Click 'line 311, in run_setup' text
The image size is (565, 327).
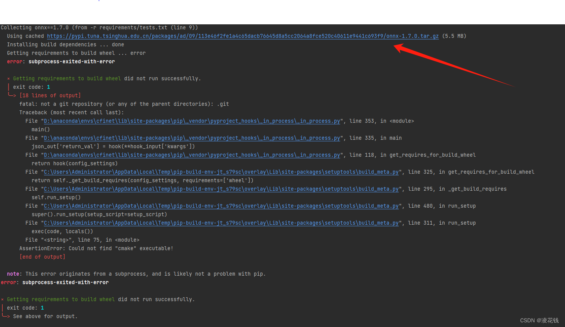point(442,223)
